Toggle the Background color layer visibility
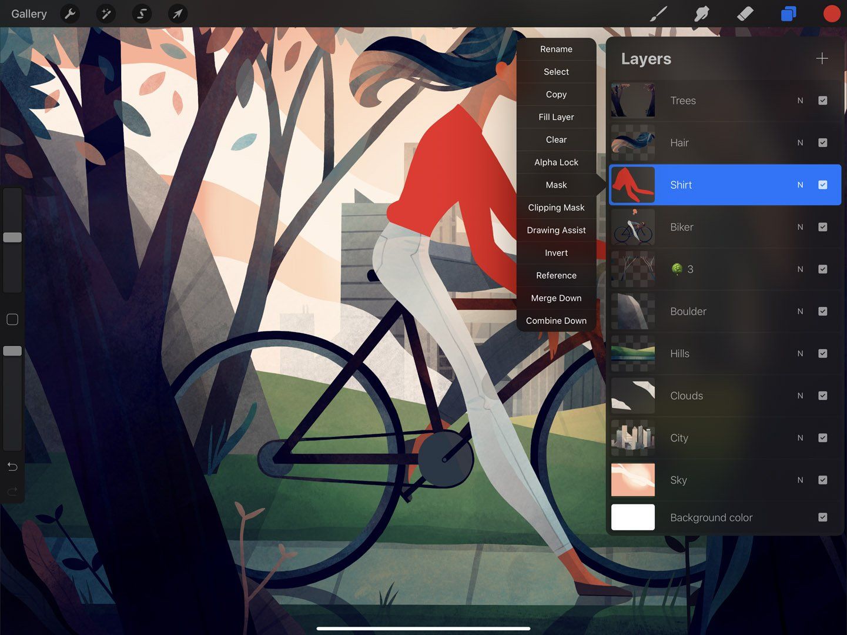847x635 pixels. click(x=823, y=517)
